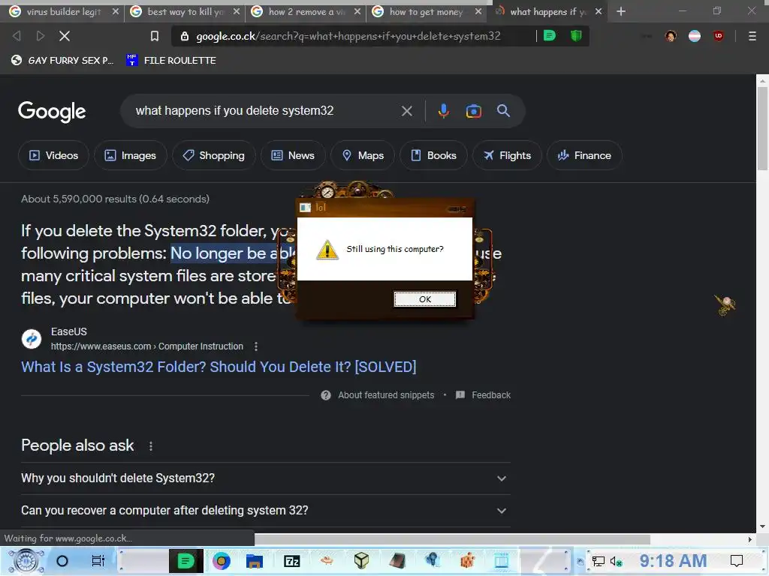Filter results by News

click(x=293, y=155)
